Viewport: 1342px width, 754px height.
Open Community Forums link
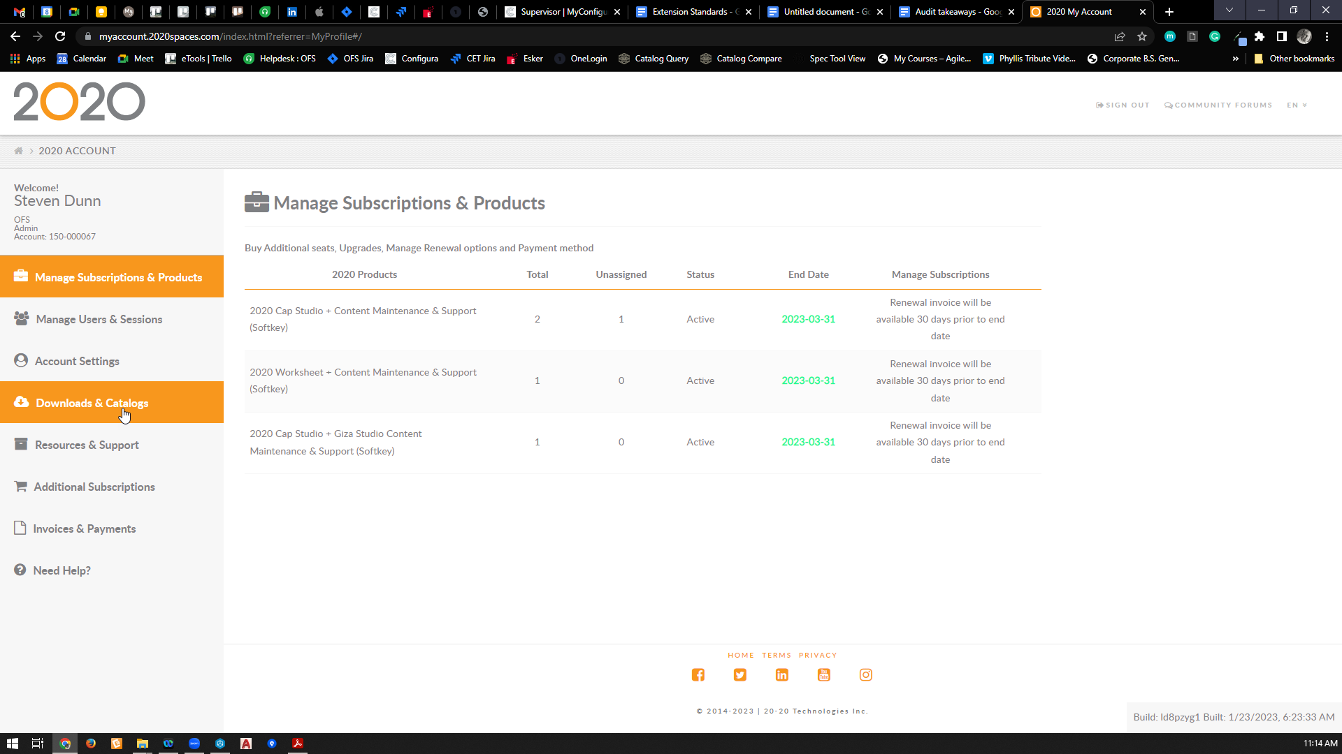coord(1218,105)
